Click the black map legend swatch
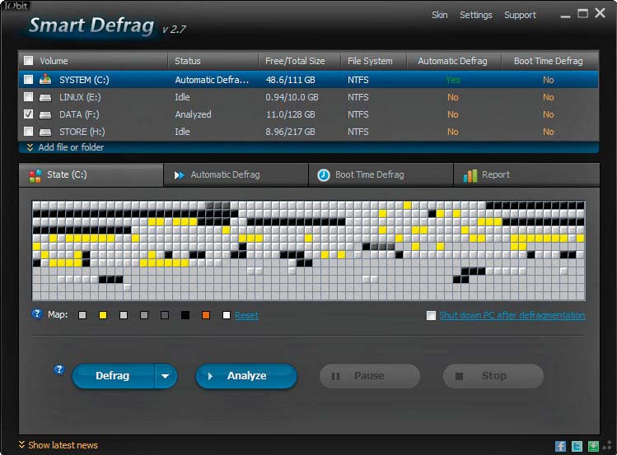The width and height of the screenshot is (617, 455). point(185,315)
